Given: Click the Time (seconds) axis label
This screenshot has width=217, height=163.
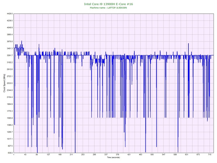Looking at the screenshot, I should tap(113, 157).
